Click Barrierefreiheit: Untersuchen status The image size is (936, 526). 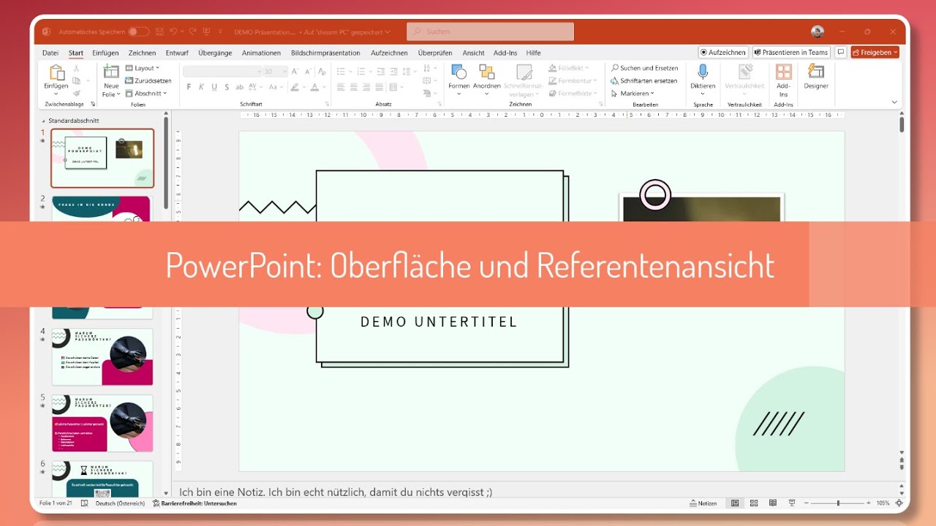pos(195,503)
